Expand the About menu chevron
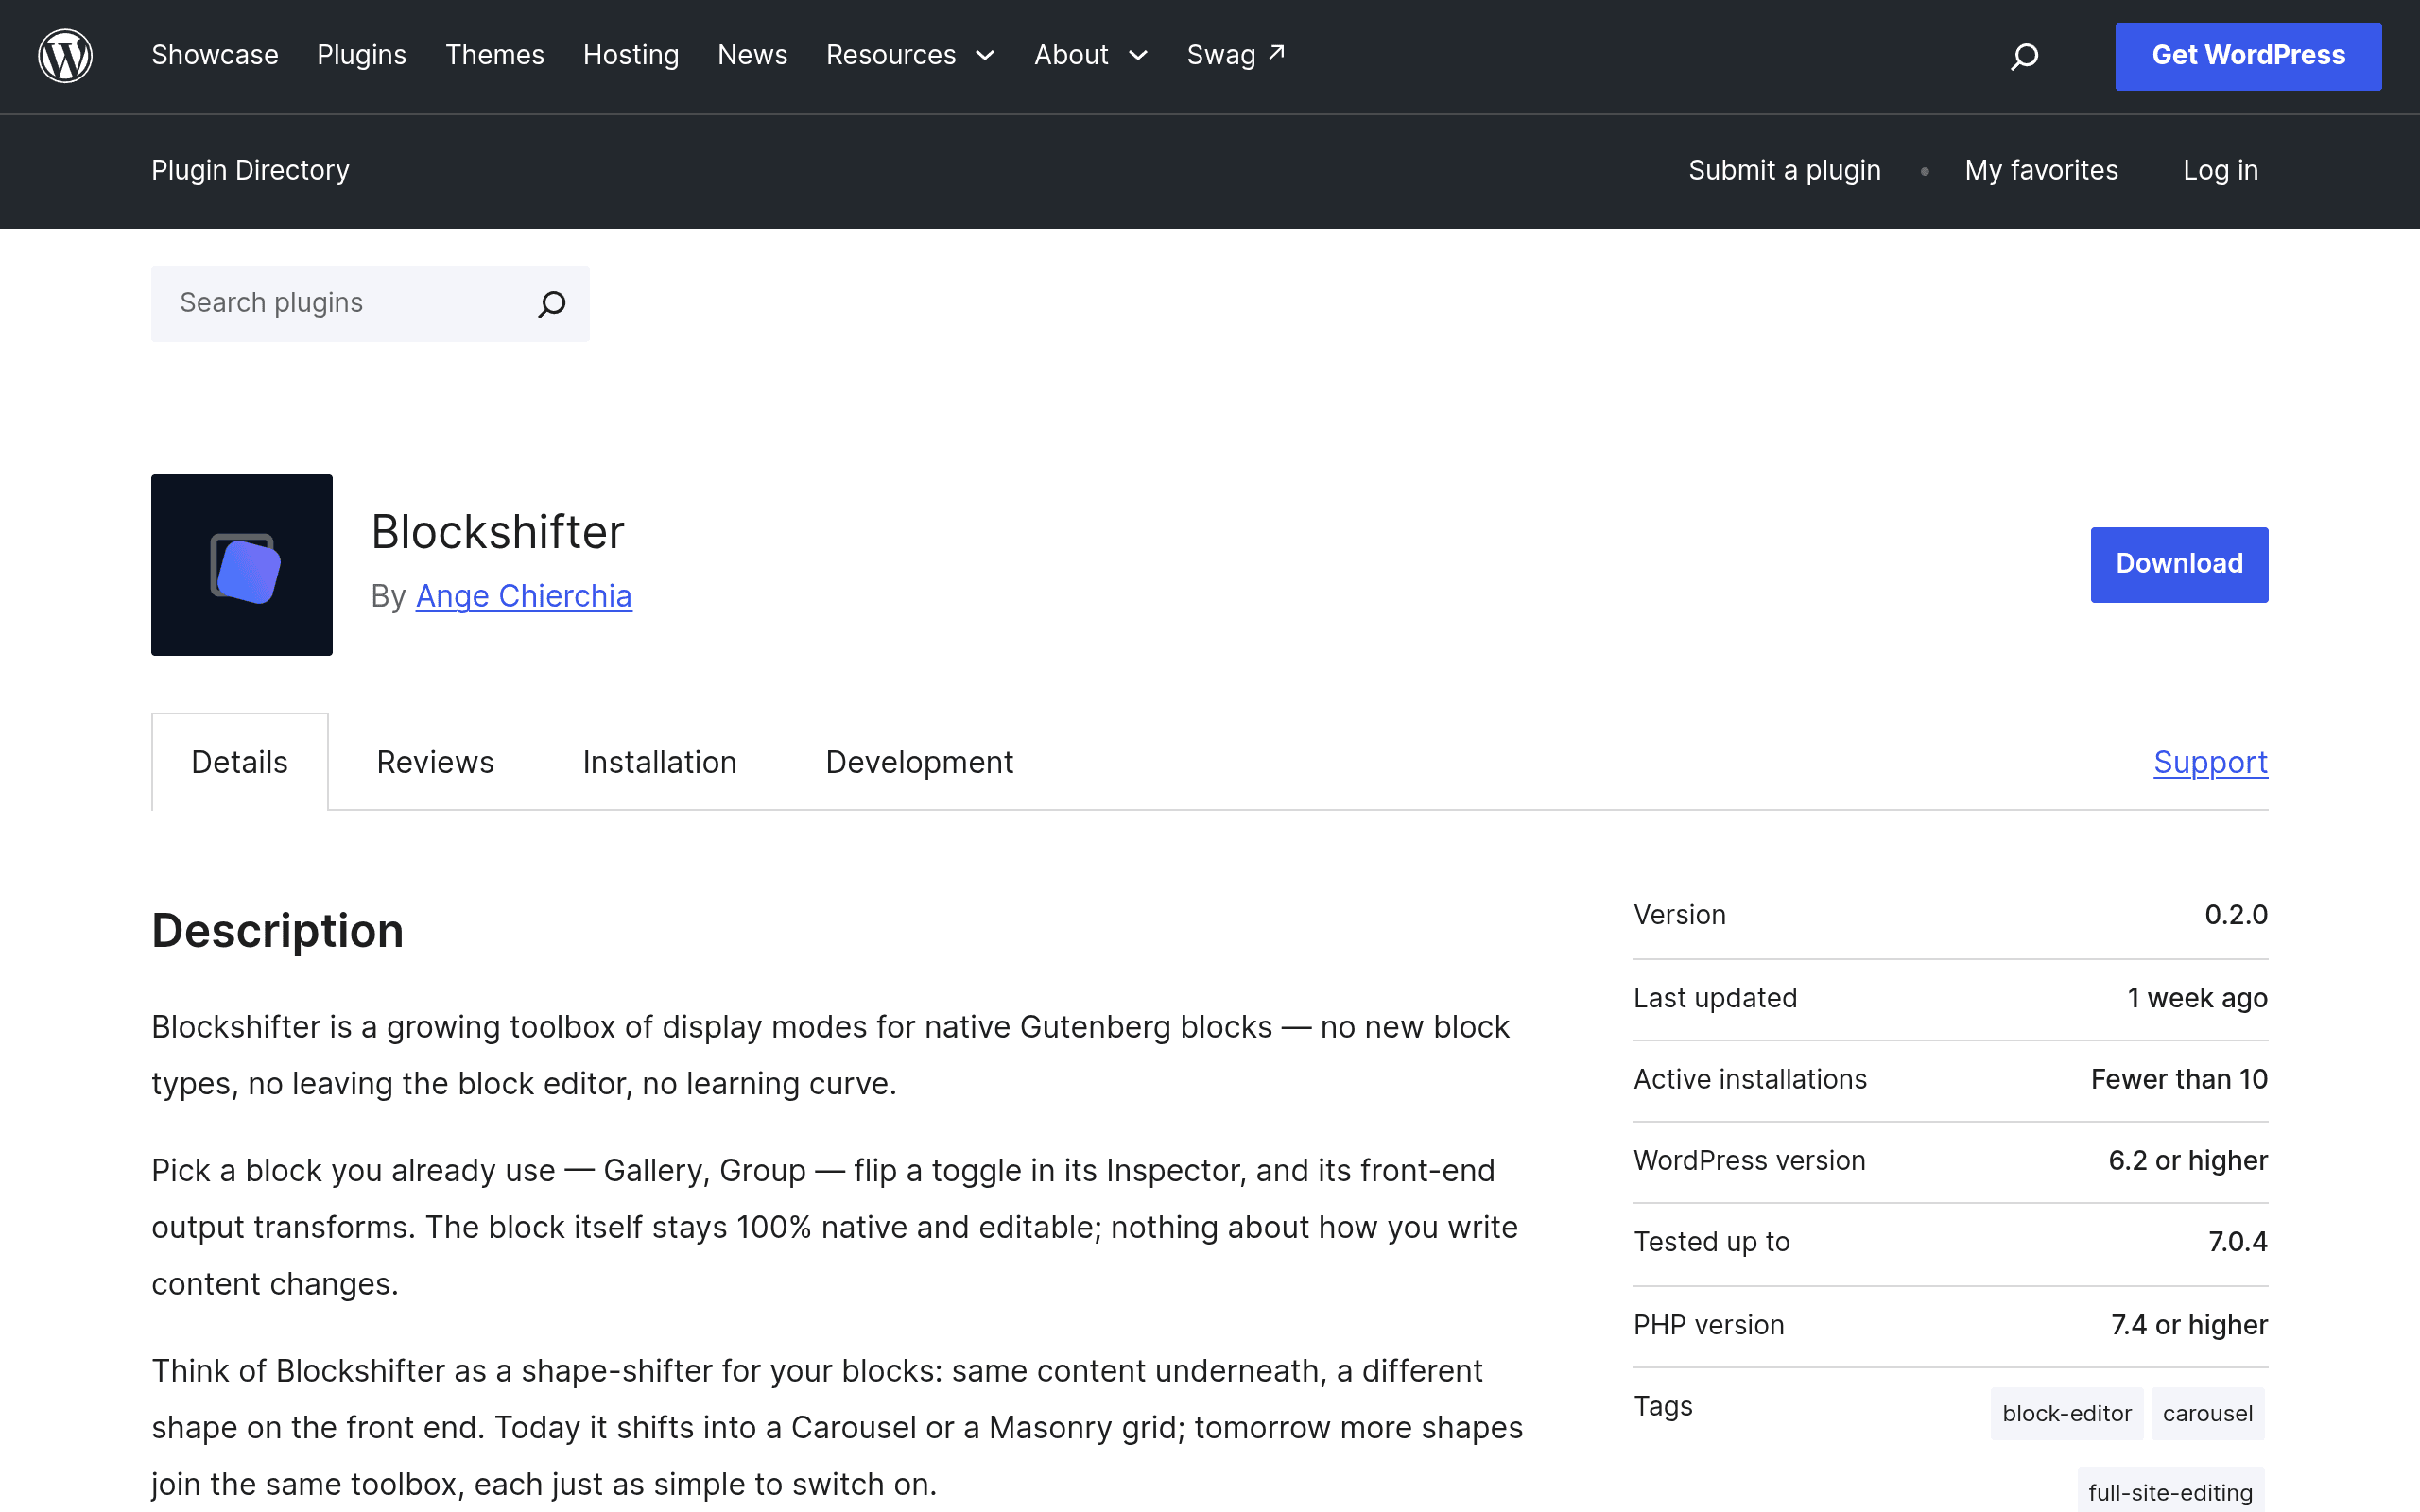 1138,56
